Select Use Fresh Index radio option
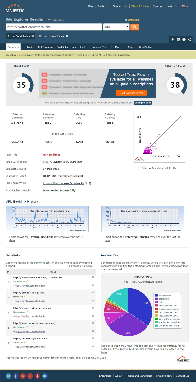Viewport: 196px width, 382px height. 33,36
